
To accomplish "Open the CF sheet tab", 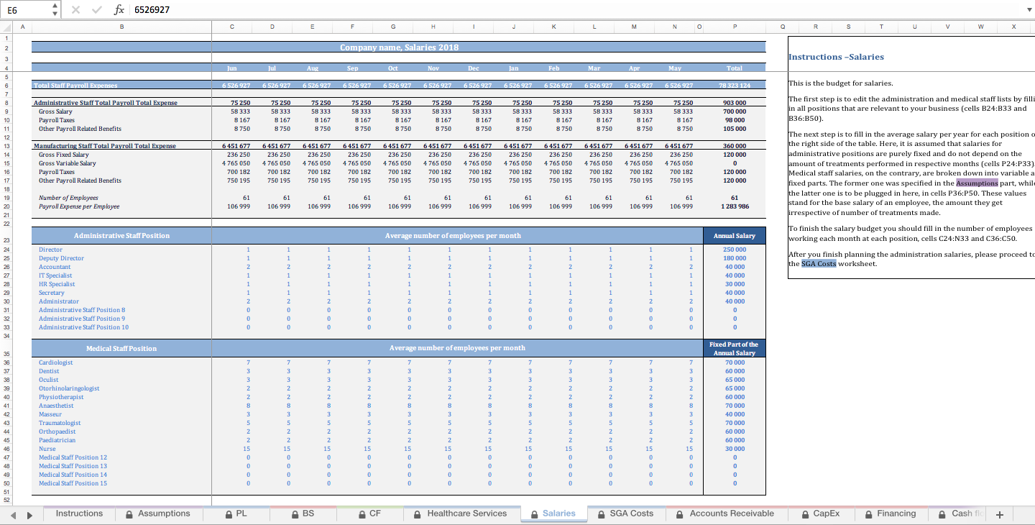I will click(x=369, y=513).
